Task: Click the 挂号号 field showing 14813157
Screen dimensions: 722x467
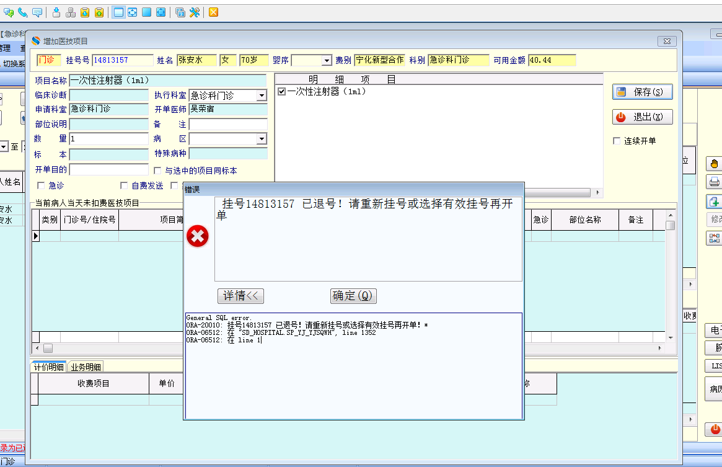Action: point(123,60)
